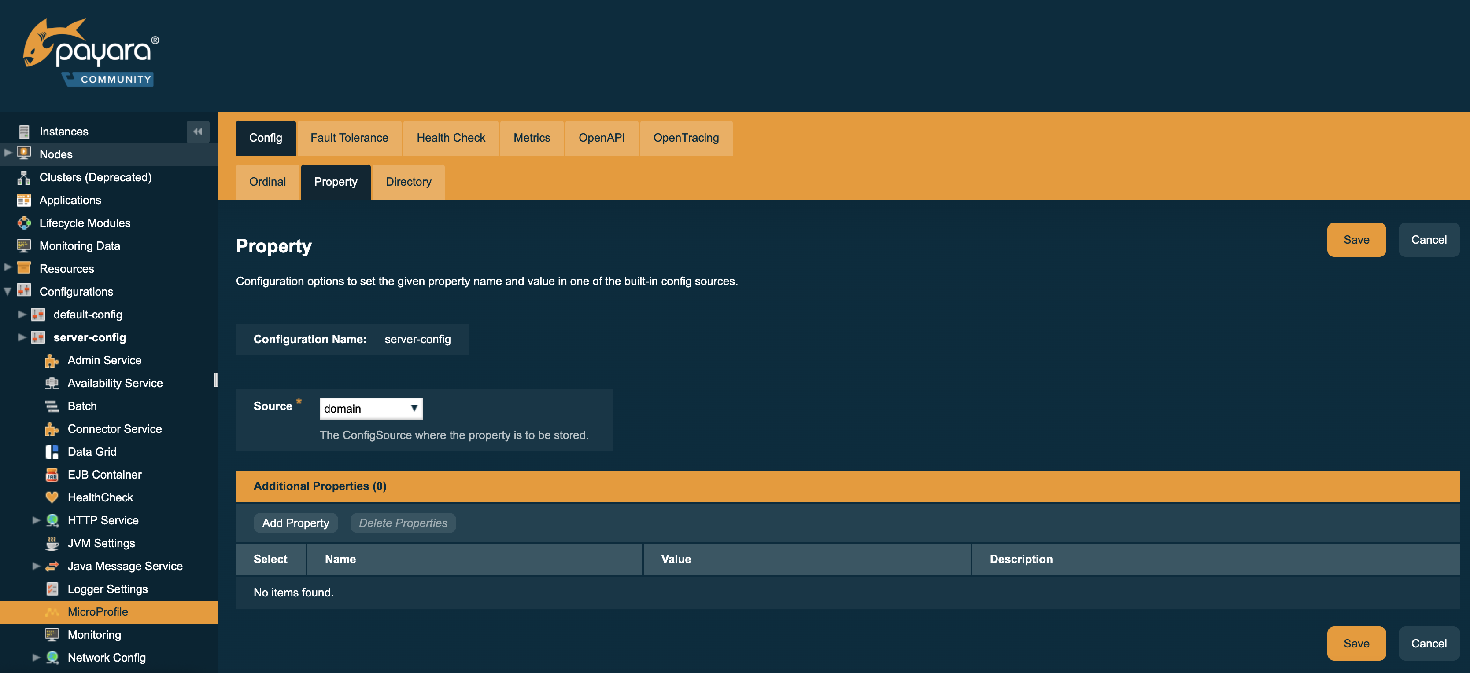This screenshot has width=1470, height=673.
Task: Click the Instances menu icon
Action: coord(23,131)
